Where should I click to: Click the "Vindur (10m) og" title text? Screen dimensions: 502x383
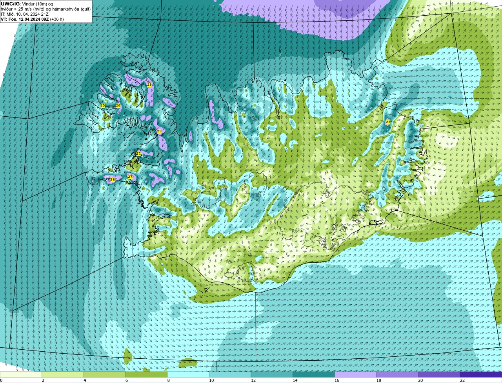pos(38,4)
